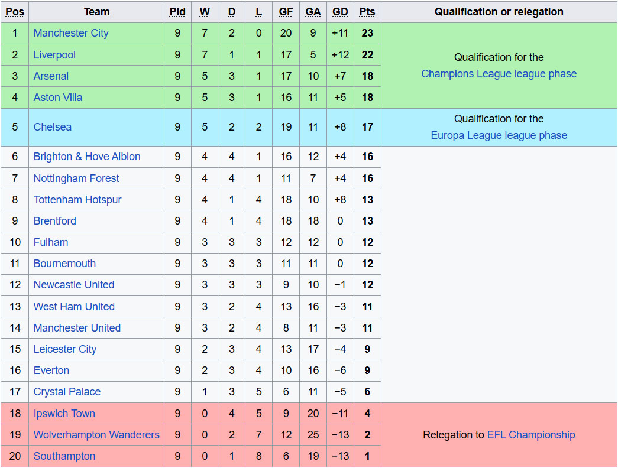The image size is (618, 468).
Task: Click the Brighton & Hove Albion link
Action: click(x=87, y=157)
